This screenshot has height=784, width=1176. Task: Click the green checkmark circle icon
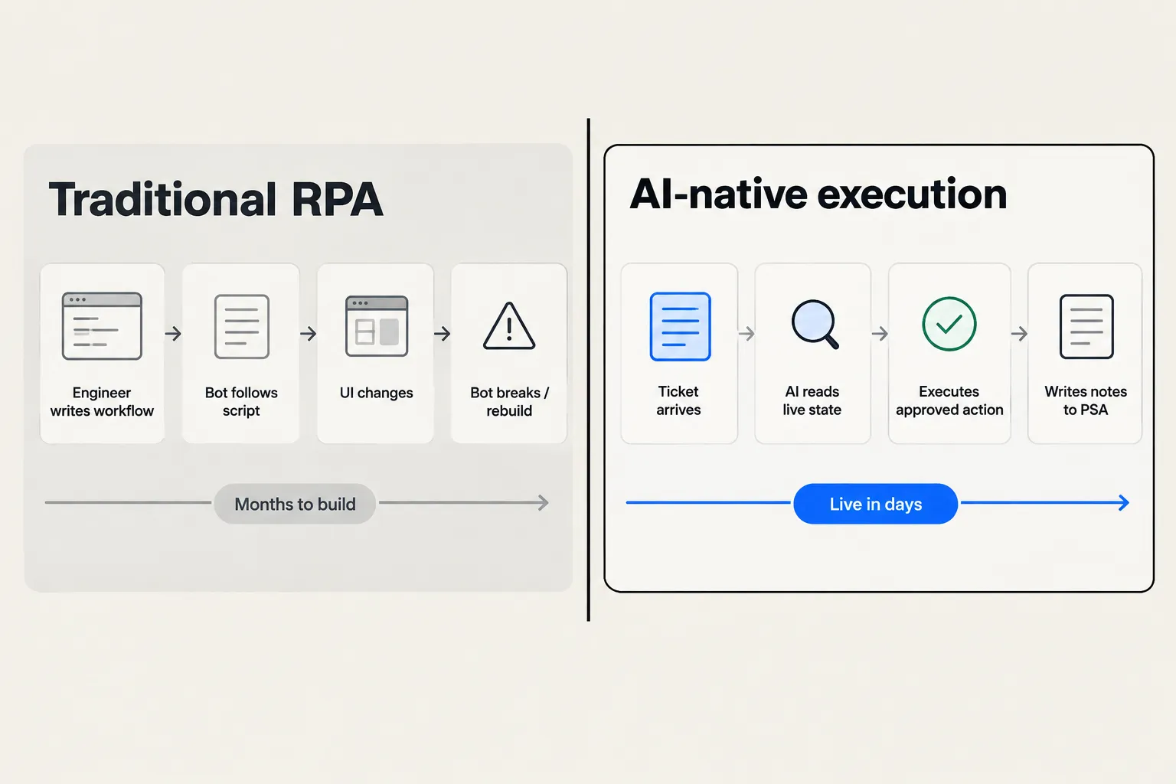click(x=949, y=324)
